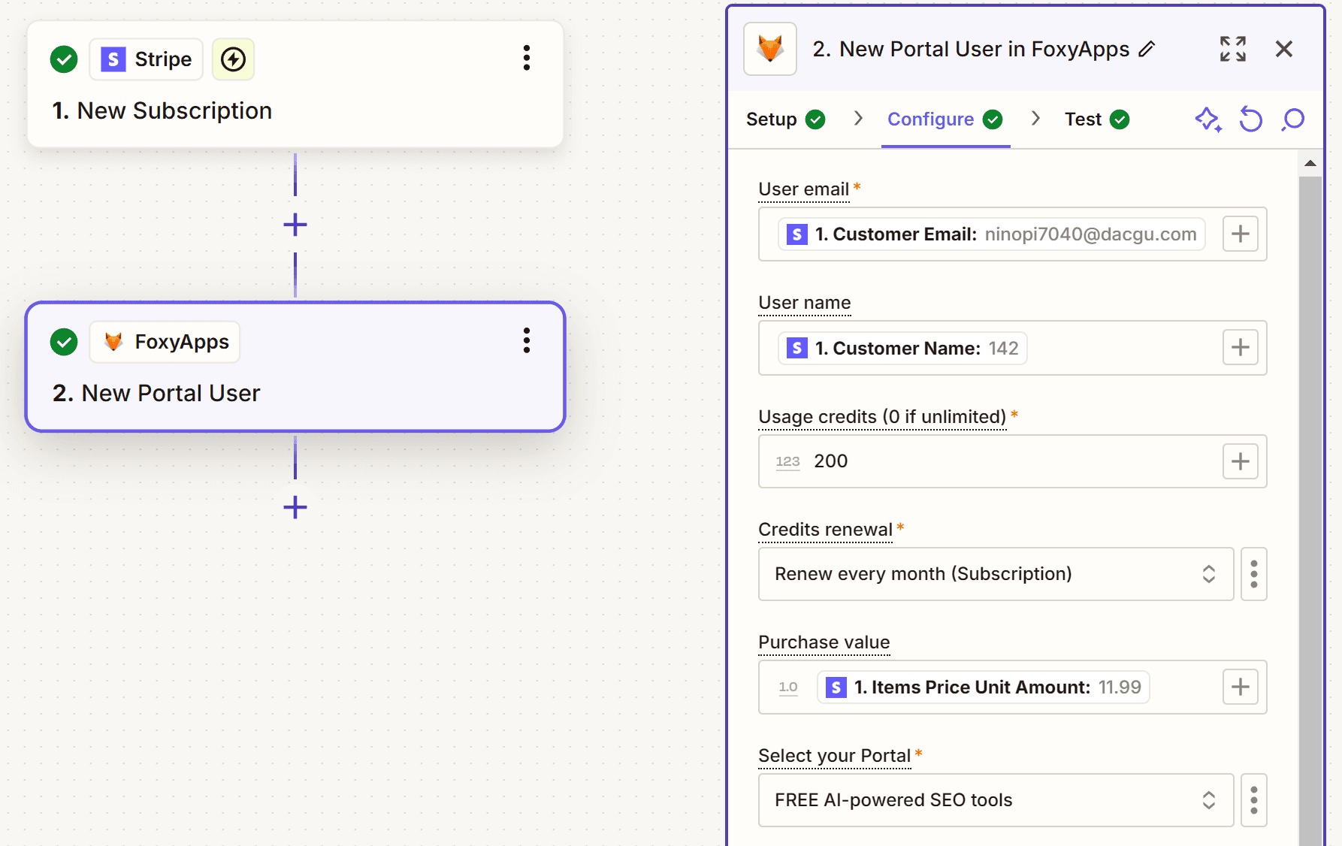The width and height of the screenshot is (1342, 846).
Task: Click the User email label
Action: click(803, 189)
